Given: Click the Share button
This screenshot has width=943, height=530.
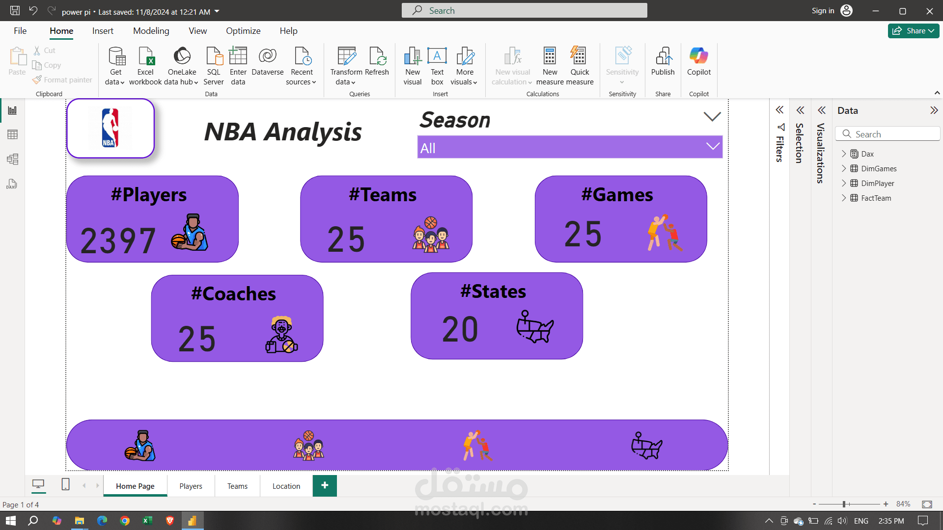Looking at the screenshot, I should click(x=913, y=31).
